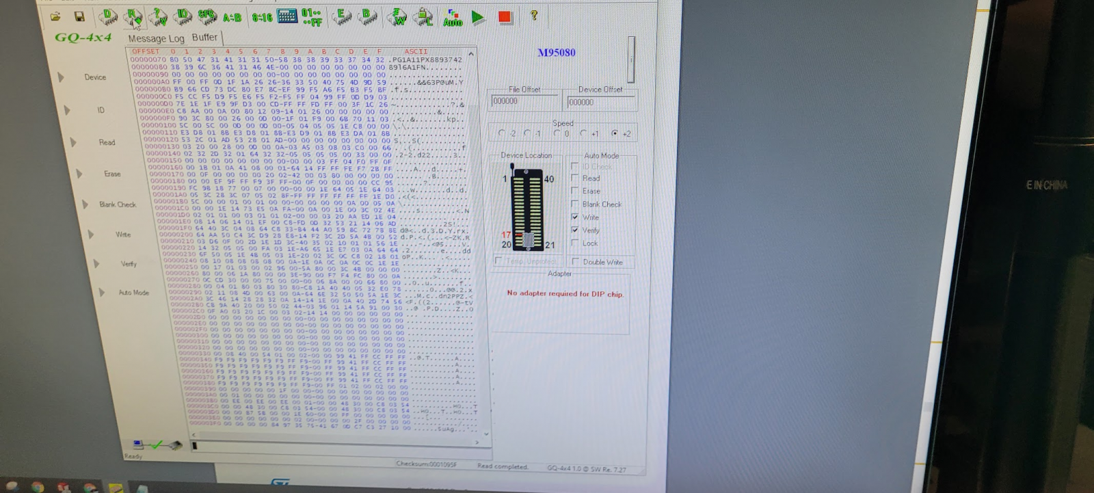The width and height of the screenshot is (1094, 493).
Task: Click the Erase chip toolbar icon
Action: [x=341, y=16]
